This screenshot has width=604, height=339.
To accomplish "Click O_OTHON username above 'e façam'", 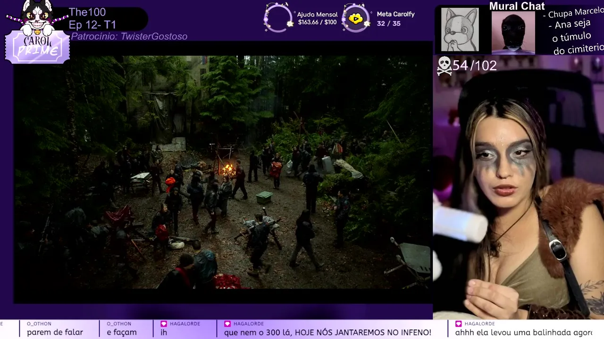I will (x=119, y=324).
